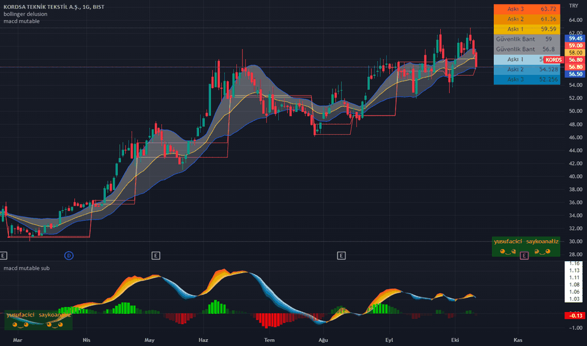Click the Askı 2 row showing 61.36
Image resolution: width=587 pixels, height=346 pixels.
coord(527,19)
